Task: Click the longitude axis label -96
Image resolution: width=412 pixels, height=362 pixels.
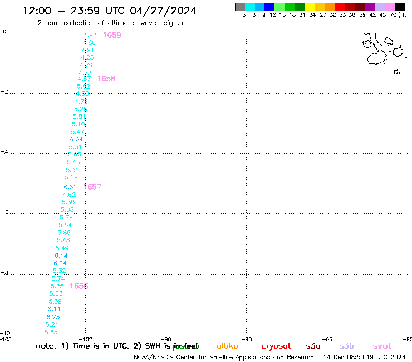Action: coord(247,339)
